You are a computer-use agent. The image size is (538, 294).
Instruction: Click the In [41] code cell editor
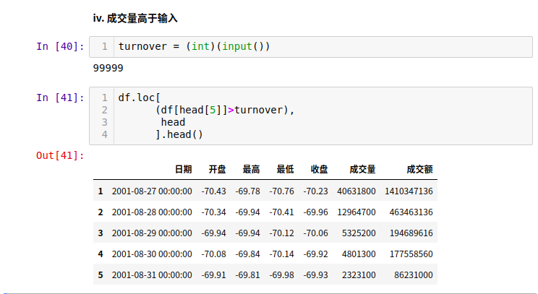point(310,116)
